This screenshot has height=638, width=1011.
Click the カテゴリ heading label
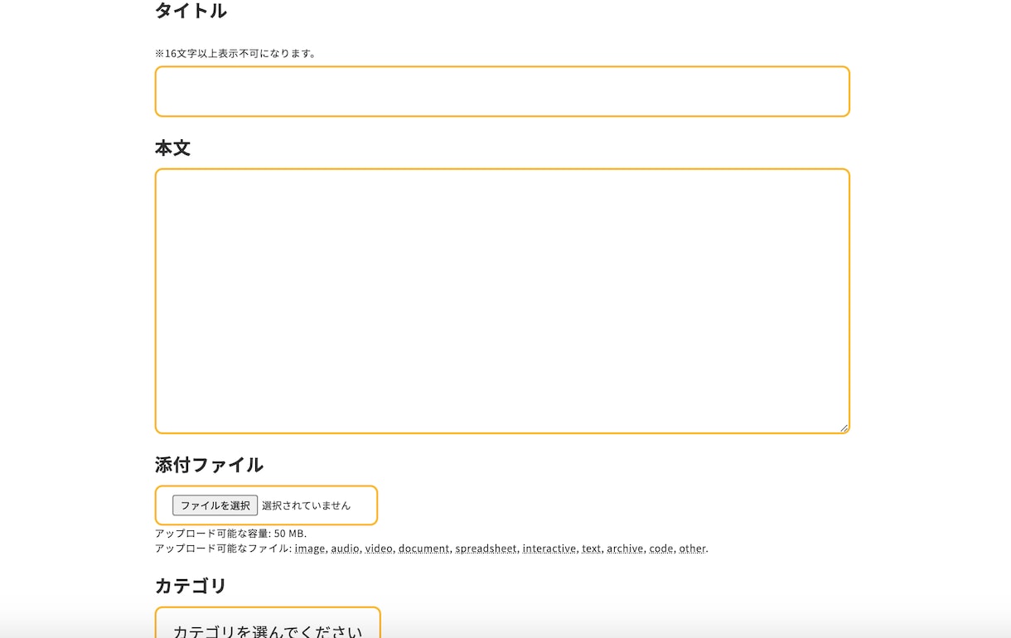[x=191, y=586]
